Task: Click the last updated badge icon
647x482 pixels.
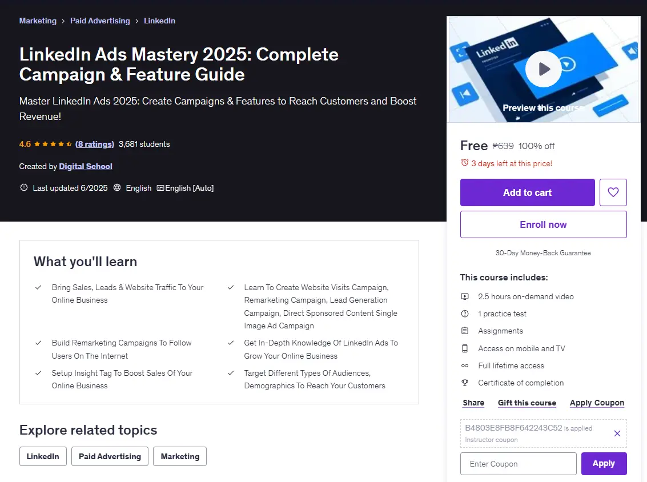Action: [x=24, y=188]
